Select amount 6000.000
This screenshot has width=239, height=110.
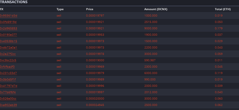151,73
